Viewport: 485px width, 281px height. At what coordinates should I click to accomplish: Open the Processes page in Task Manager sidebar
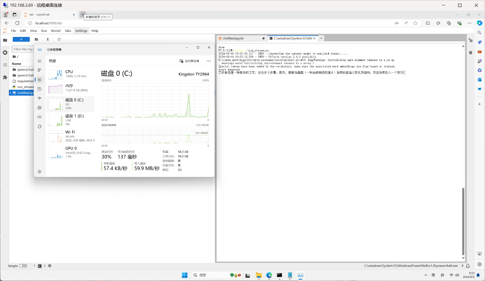(x=39, y=70)
